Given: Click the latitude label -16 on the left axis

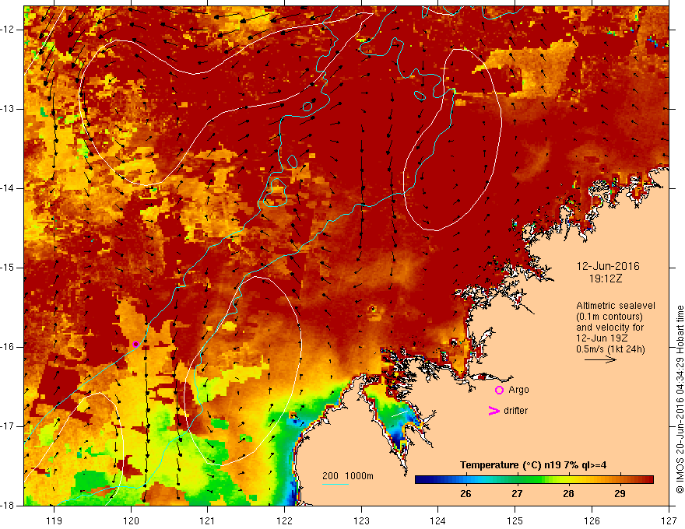Looking at the screenshot, I should 8,347.
